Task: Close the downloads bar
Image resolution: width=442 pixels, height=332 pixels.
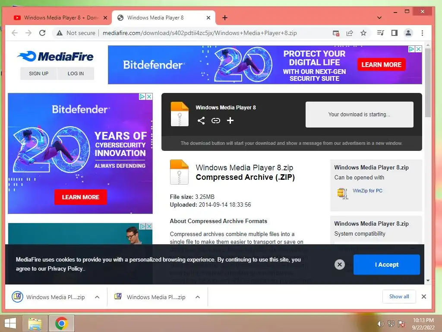Action: [x=424, y=297]
